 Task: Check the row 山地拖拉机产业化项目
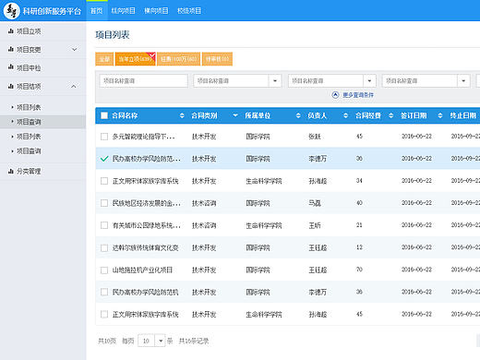tap(104, 270)
